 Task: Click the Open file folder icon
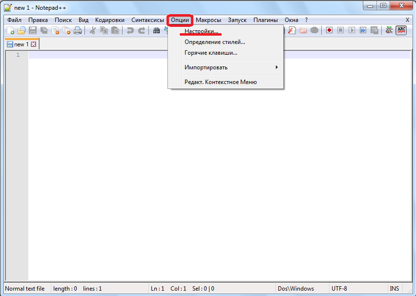[21, 30]
